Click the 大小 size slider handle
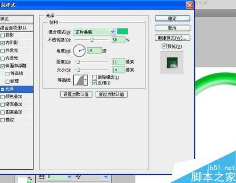Image resolution: width=236 pixels, height=183 pixels. pyautogui.click(x=78, y=70)
